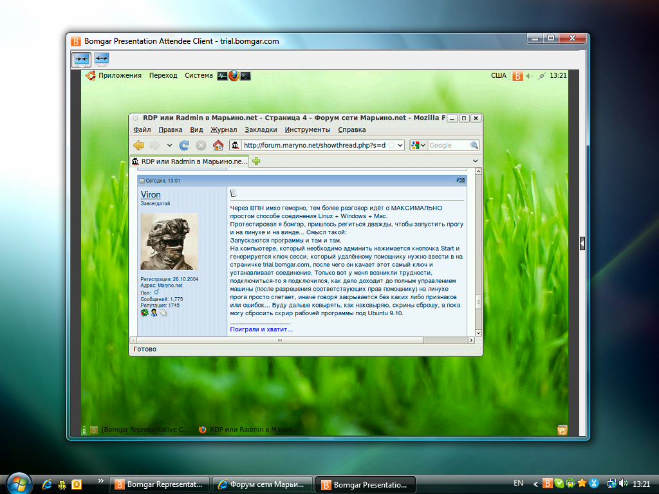Switch to Bomgar Representat... Windows taskbar button
Viewport: 659px width, 494px height.
pyautogui.click(x=160, y=485)
